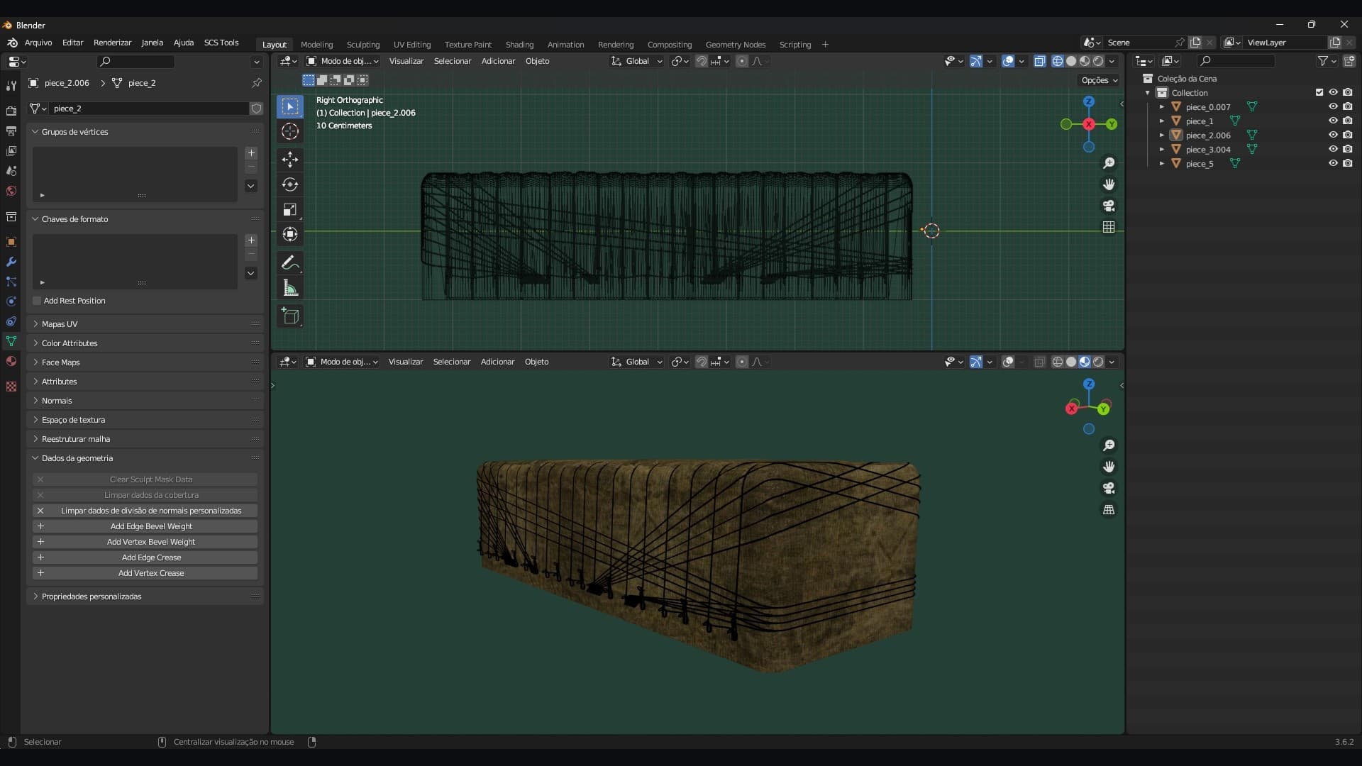Click the piece_2 mesh name field
The width and height of the screenshot is (1362, 766).
149,109
